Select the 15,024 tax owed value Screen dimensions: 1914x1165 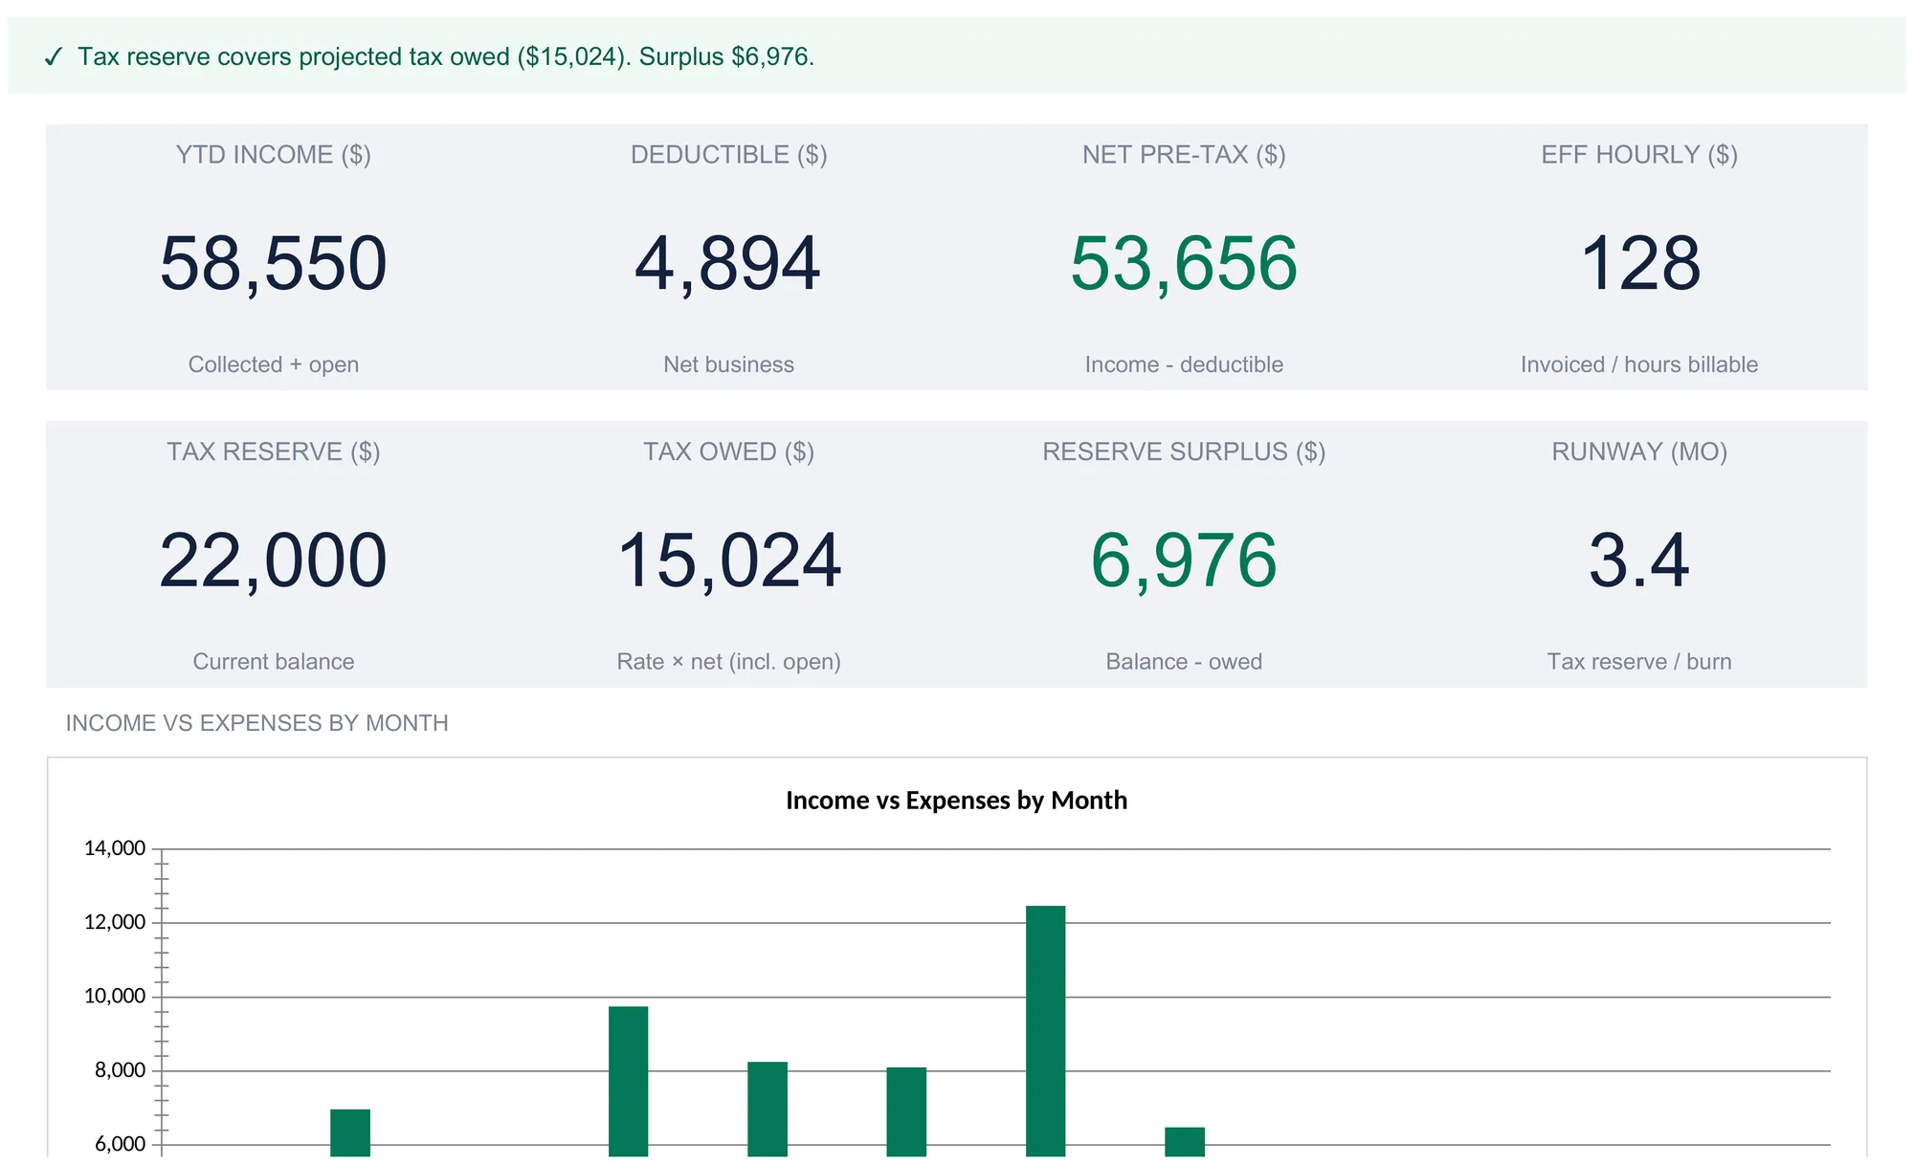tap(729, 561)
